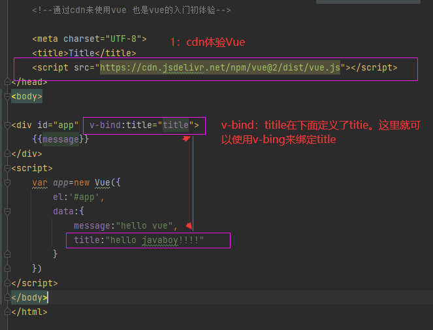Click the {{message}} interpolation text
The image size is (433, 330).
point(61,139)
